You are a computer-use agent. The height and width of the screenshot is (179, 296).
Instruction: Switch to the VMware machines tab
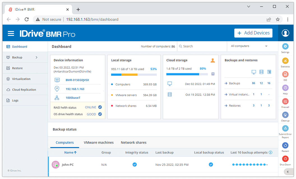99,143
